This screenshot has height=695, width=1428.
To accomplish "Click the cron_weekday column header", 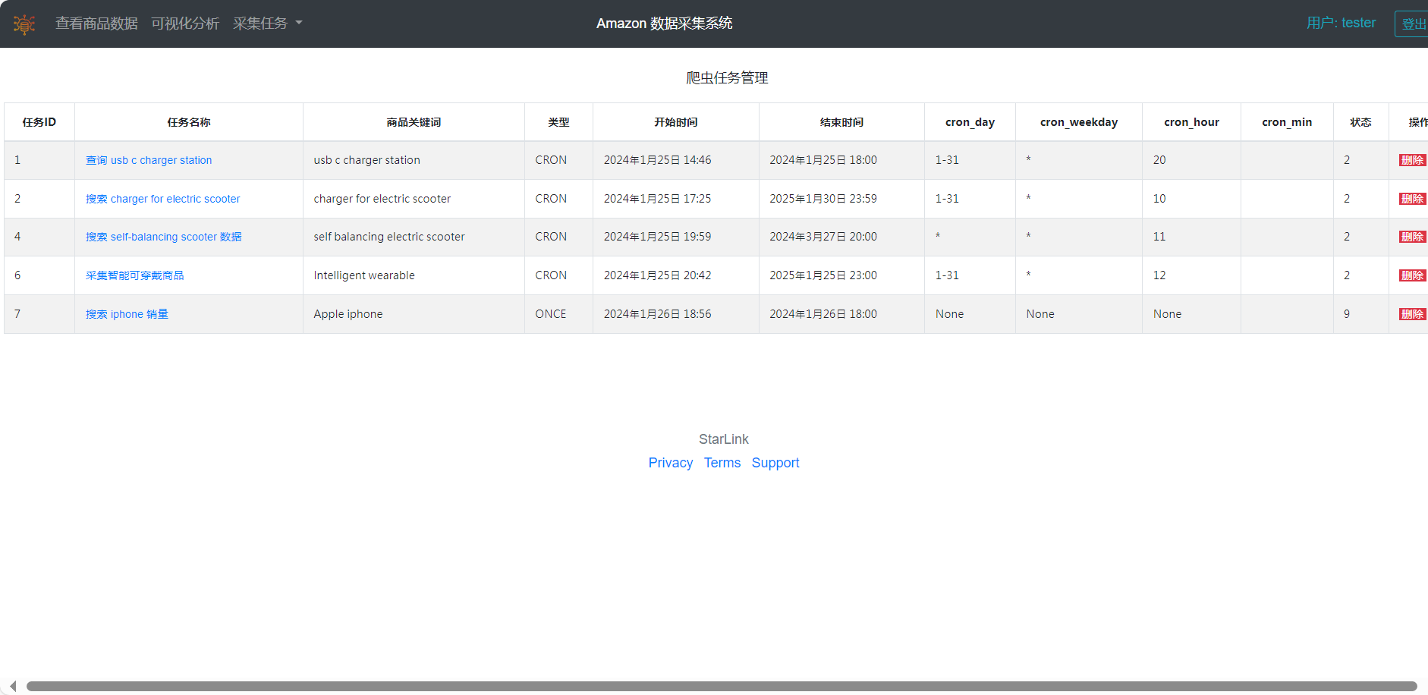I will (1079, 122).
